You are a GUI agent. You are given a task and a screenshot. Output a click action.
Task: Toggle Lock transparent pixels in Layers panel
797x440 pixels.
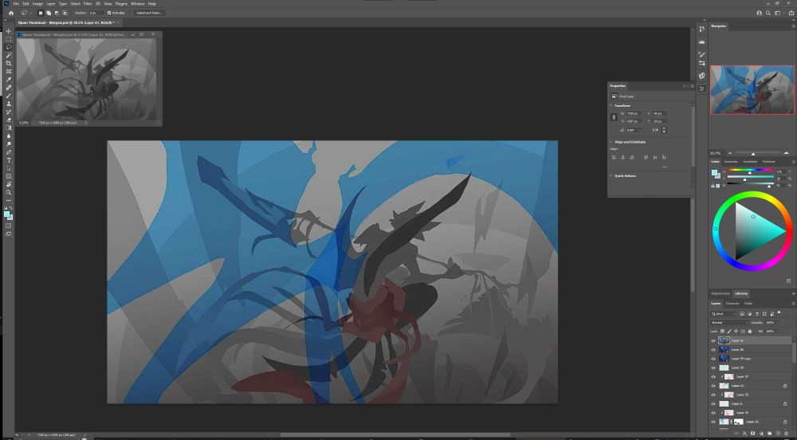click(723, 332)
